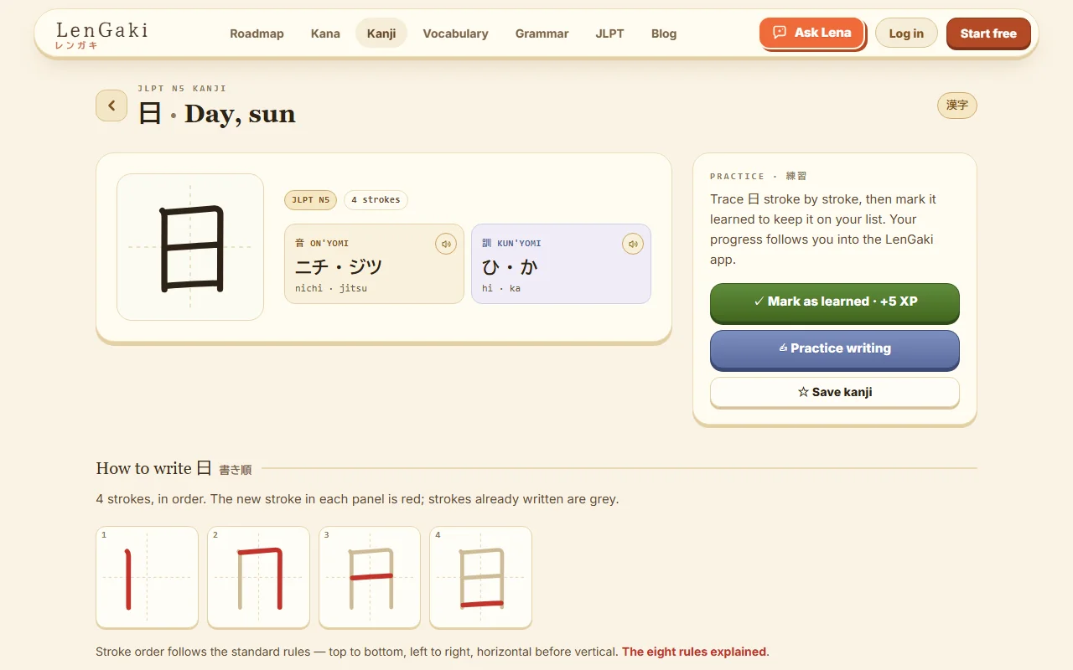Click the on'yomi reading ニチ・ジツ
The image size is (1073, 670).
coord(339,267)
